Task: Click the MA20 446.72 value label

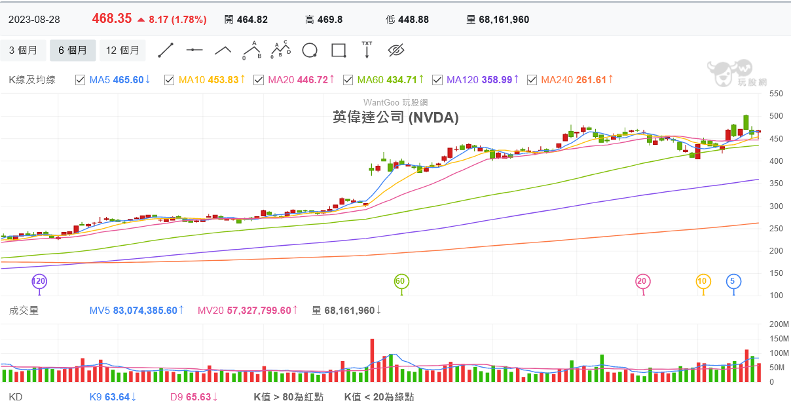Action: coord(302,80)
